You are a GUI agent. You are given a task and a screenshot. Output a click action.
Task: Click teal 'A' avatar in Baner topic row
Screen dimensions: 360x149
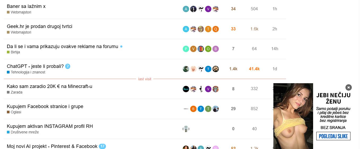click(x=186, y=9)
